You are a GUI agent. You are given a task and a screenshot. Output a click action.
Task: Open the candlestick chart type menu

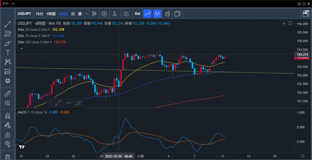pos(94,14)
